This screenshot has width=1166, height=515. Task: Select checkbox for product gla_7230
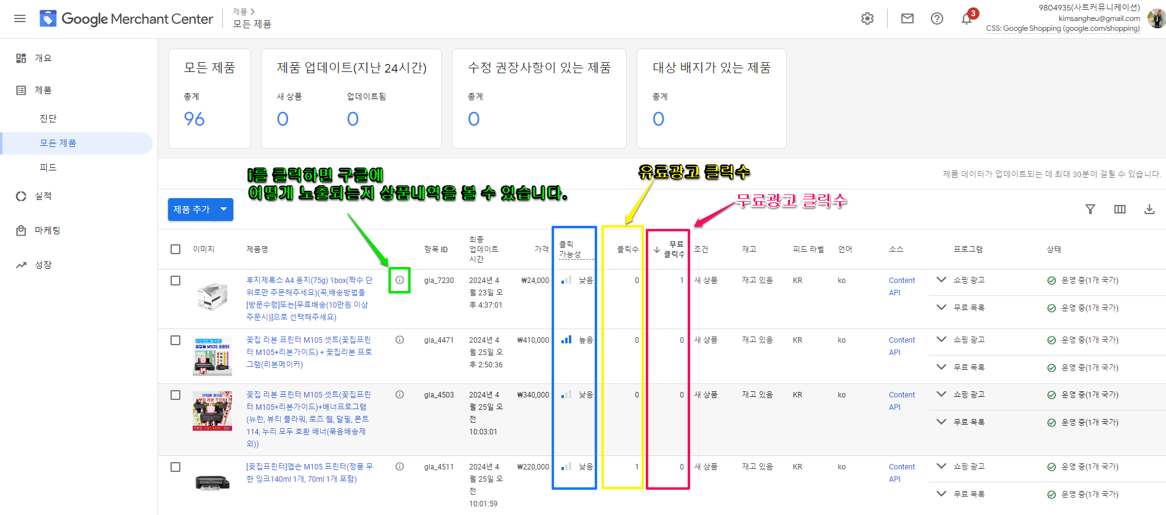click(175, 281)
